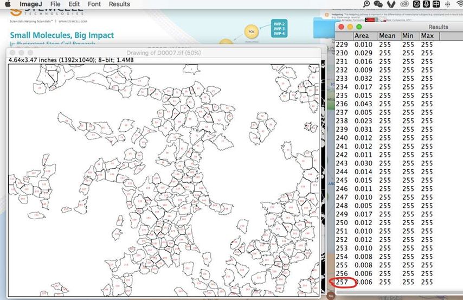Click the face icon in menu bar
Viewport: 463px width, 300px height.
click(416, 4)
